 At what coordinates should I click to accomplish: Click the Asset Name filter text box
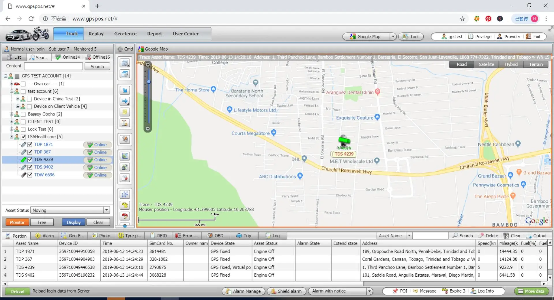430,236
